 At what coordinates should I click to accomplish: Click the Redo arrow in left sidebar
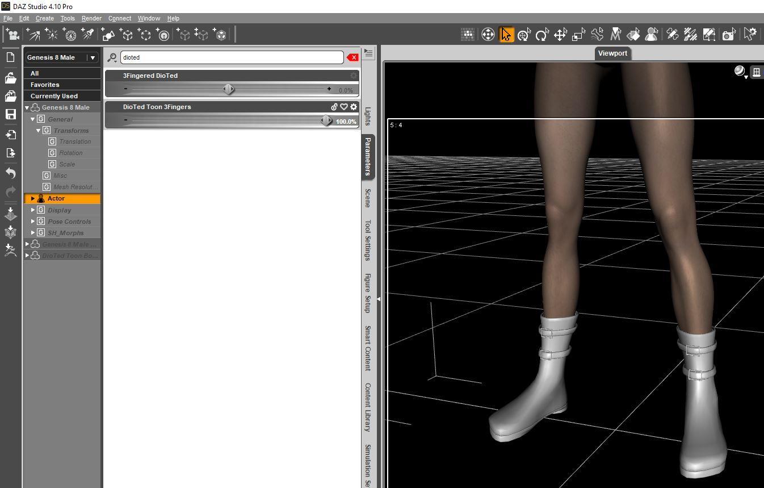11,192
